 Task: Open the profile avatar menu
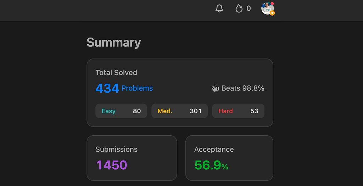point(267,8)
